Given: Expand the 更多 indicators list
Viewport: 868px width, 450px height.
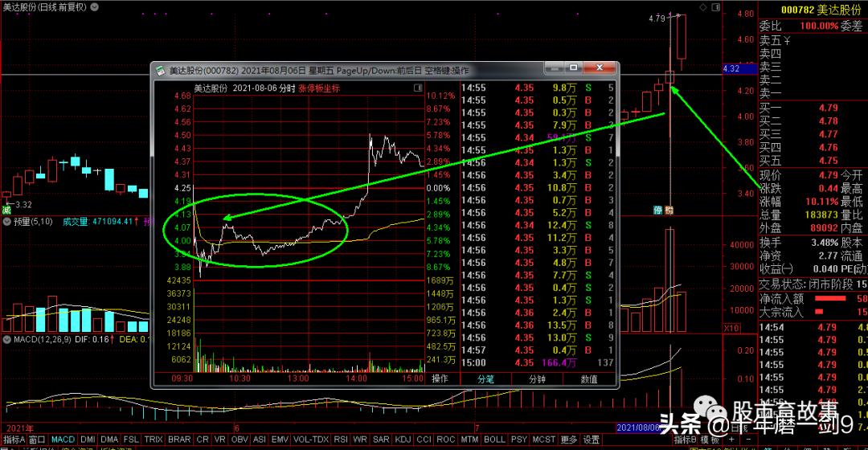Looking at the screenshot, I should [x=569, y=440].
